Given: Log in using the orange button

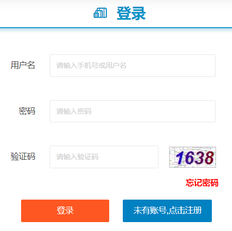Looking at the screenshot, I should coord(65,211).
